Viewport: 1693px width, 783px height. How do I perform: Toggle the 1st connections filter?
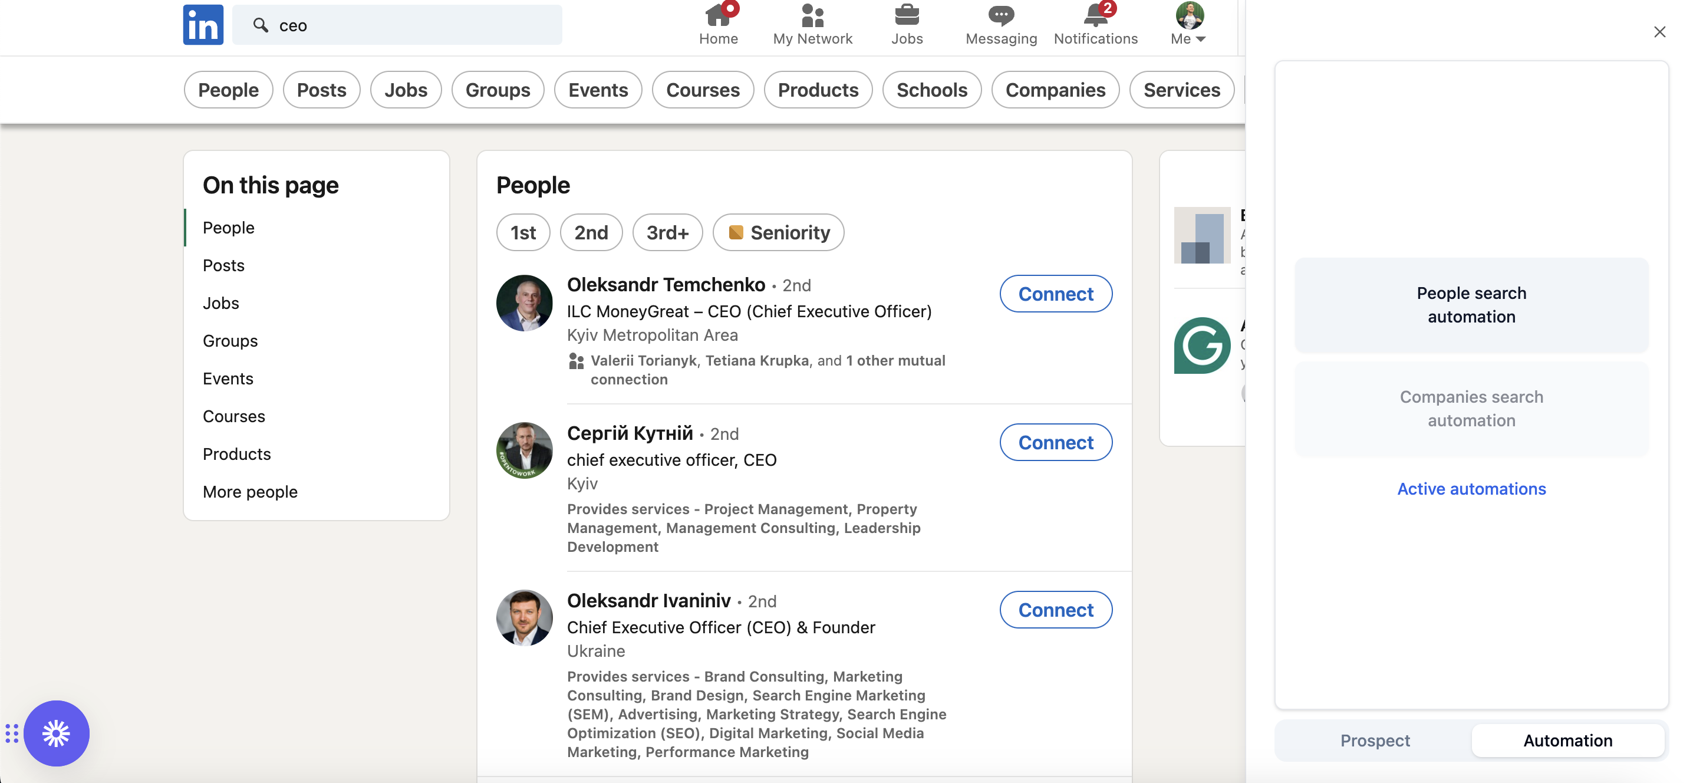click(522, 232)
